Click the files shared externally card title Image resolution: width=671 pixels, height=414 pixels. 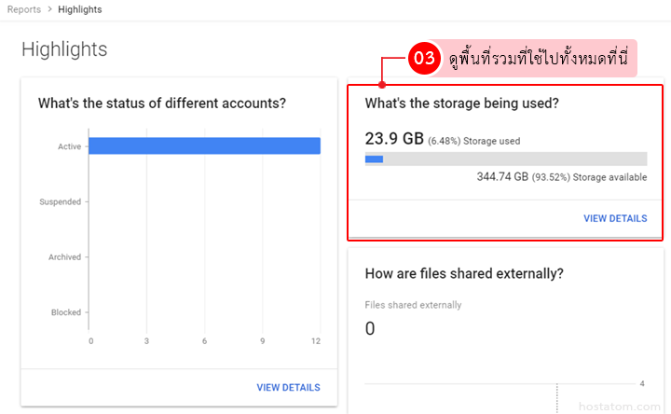tap(464, 273)
